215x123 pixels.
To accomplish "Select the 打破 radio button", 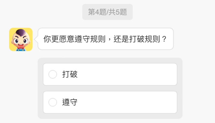I will 53,74.
